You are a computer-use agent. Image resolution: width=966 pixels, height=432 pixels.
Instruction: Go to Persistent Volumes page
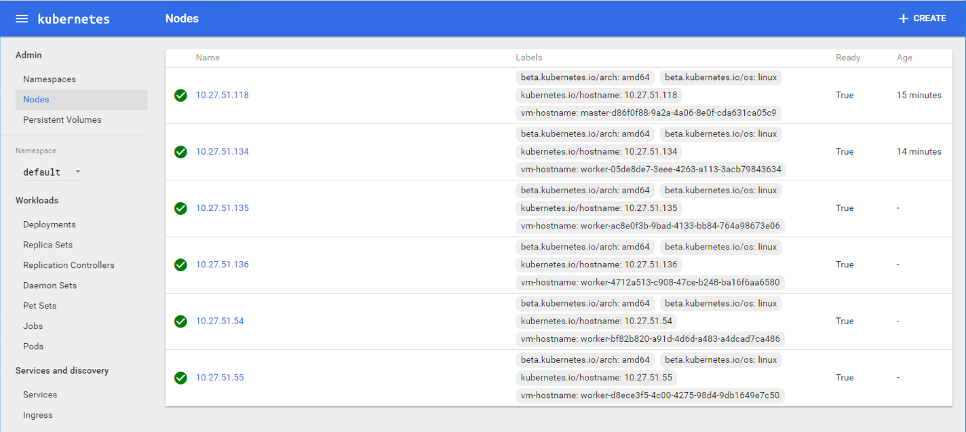[x=62, y=120]
